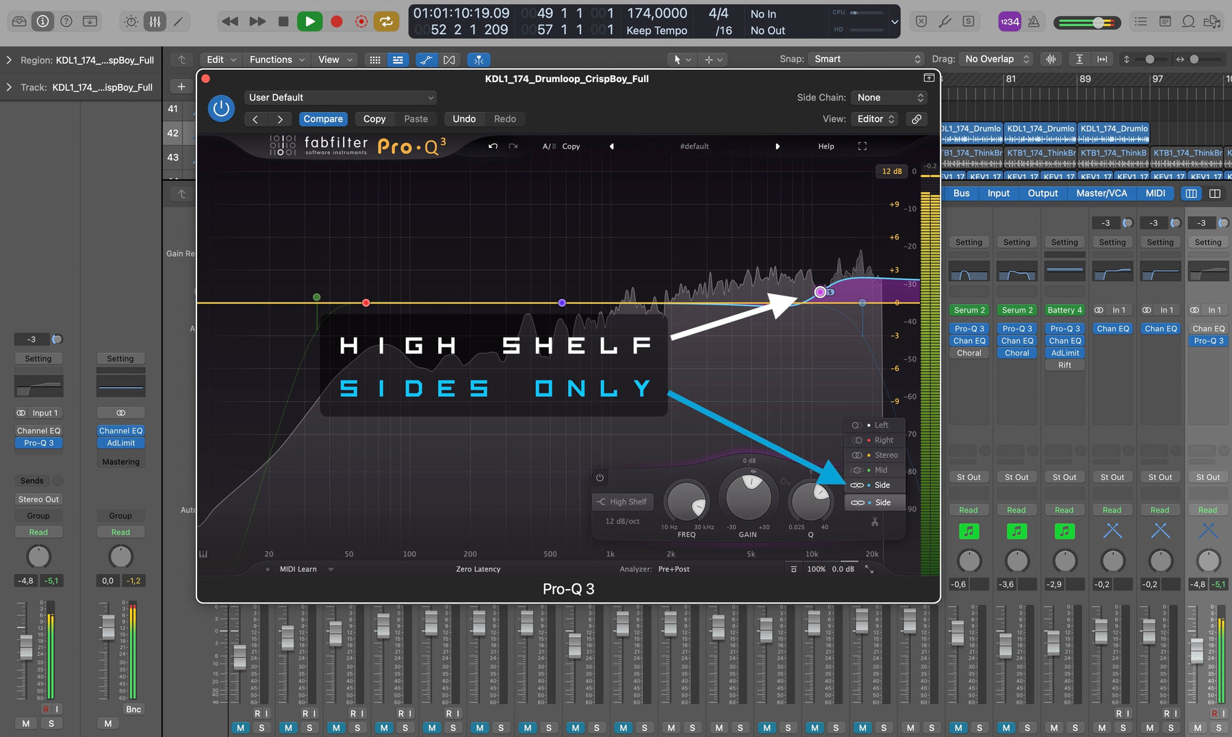
Task: Click the Stop transport button
Action: (283, 21)
